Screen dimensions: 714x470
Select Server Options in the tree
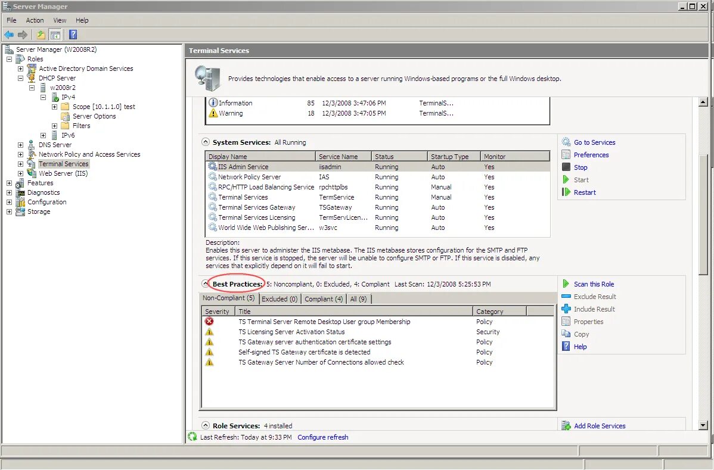tap(94, 117)
